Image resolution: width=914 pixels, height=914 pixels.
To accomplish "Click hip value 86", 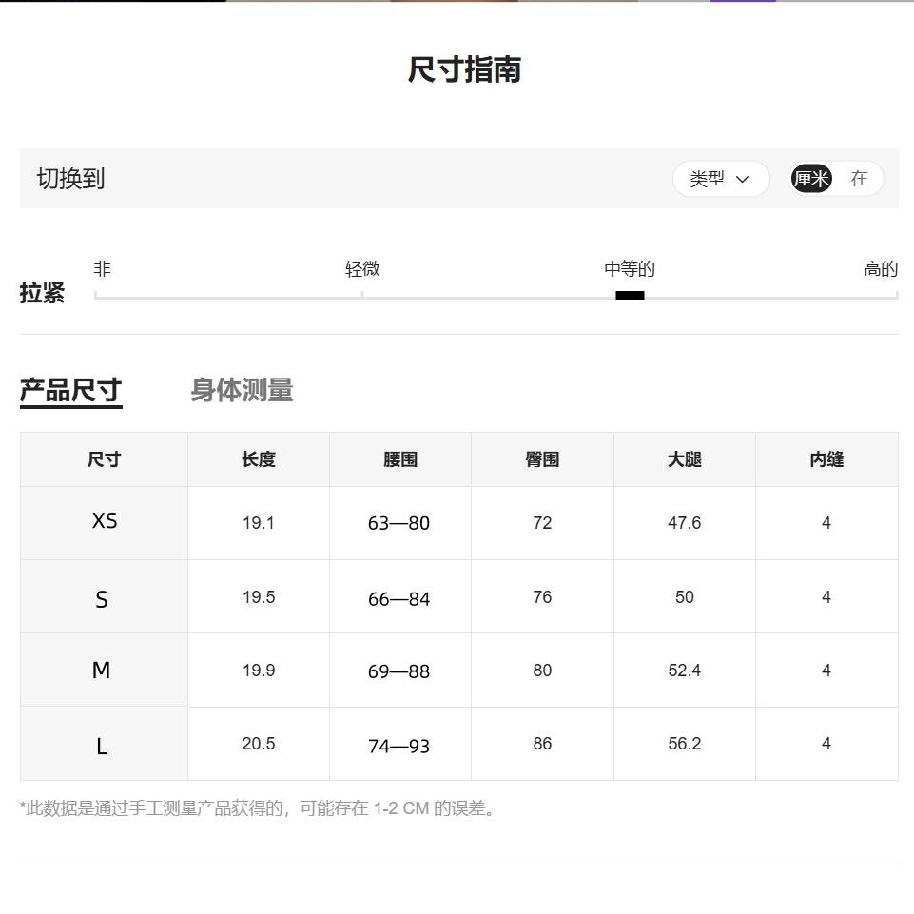I will (542, 744).
